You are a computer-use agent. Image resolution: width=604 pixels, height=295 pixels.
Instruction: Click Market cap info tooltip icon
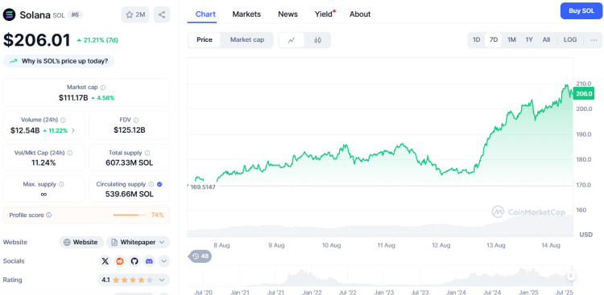coord(103,88)
